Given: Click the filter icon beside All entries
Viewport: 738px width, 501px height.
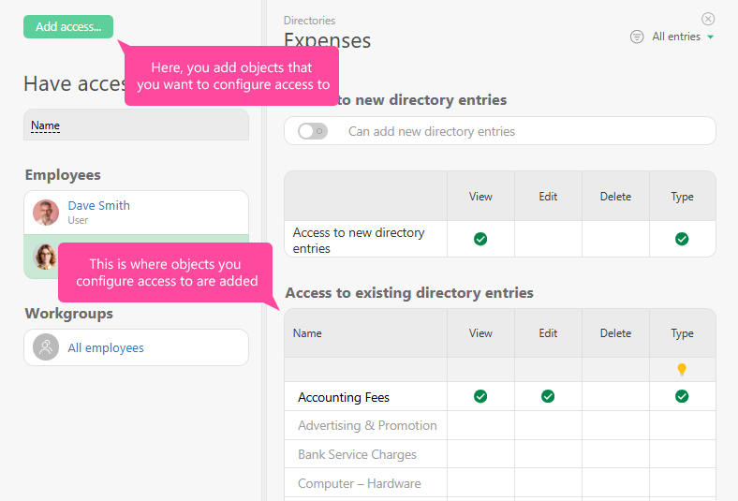Looking at the screenshot, I should (x=637, y=37).
